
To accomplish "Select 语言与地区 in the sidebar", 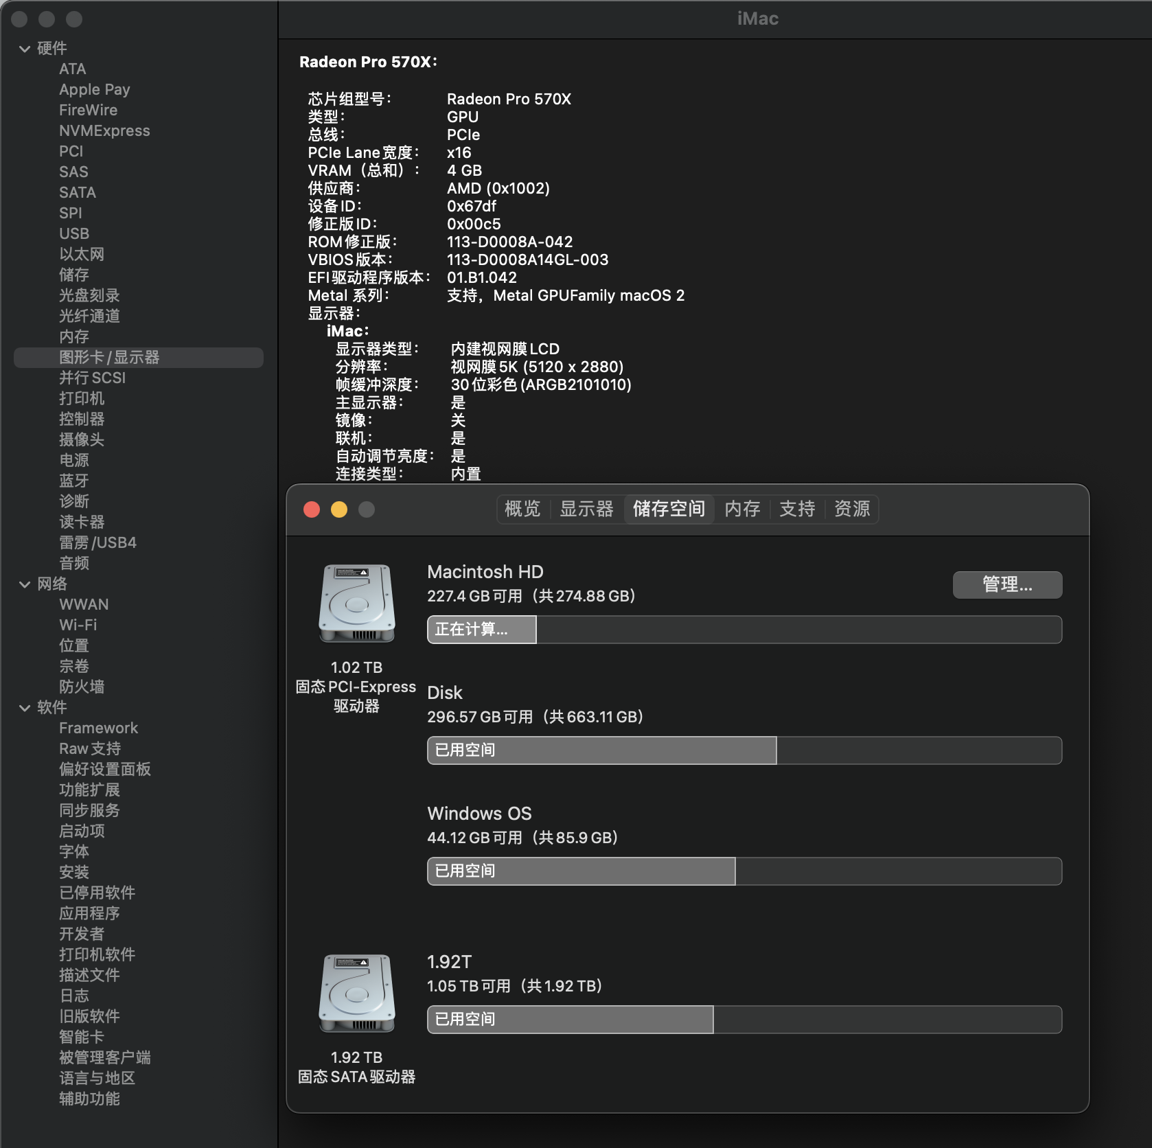I will pyautogui.click(x=97, y=1079).
